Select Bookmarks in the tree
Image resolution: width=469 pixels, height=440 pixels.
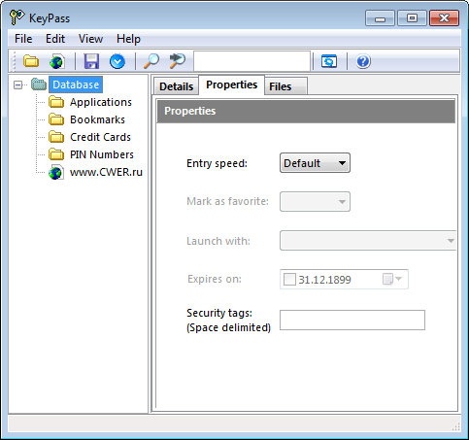(x=97, y=119)
